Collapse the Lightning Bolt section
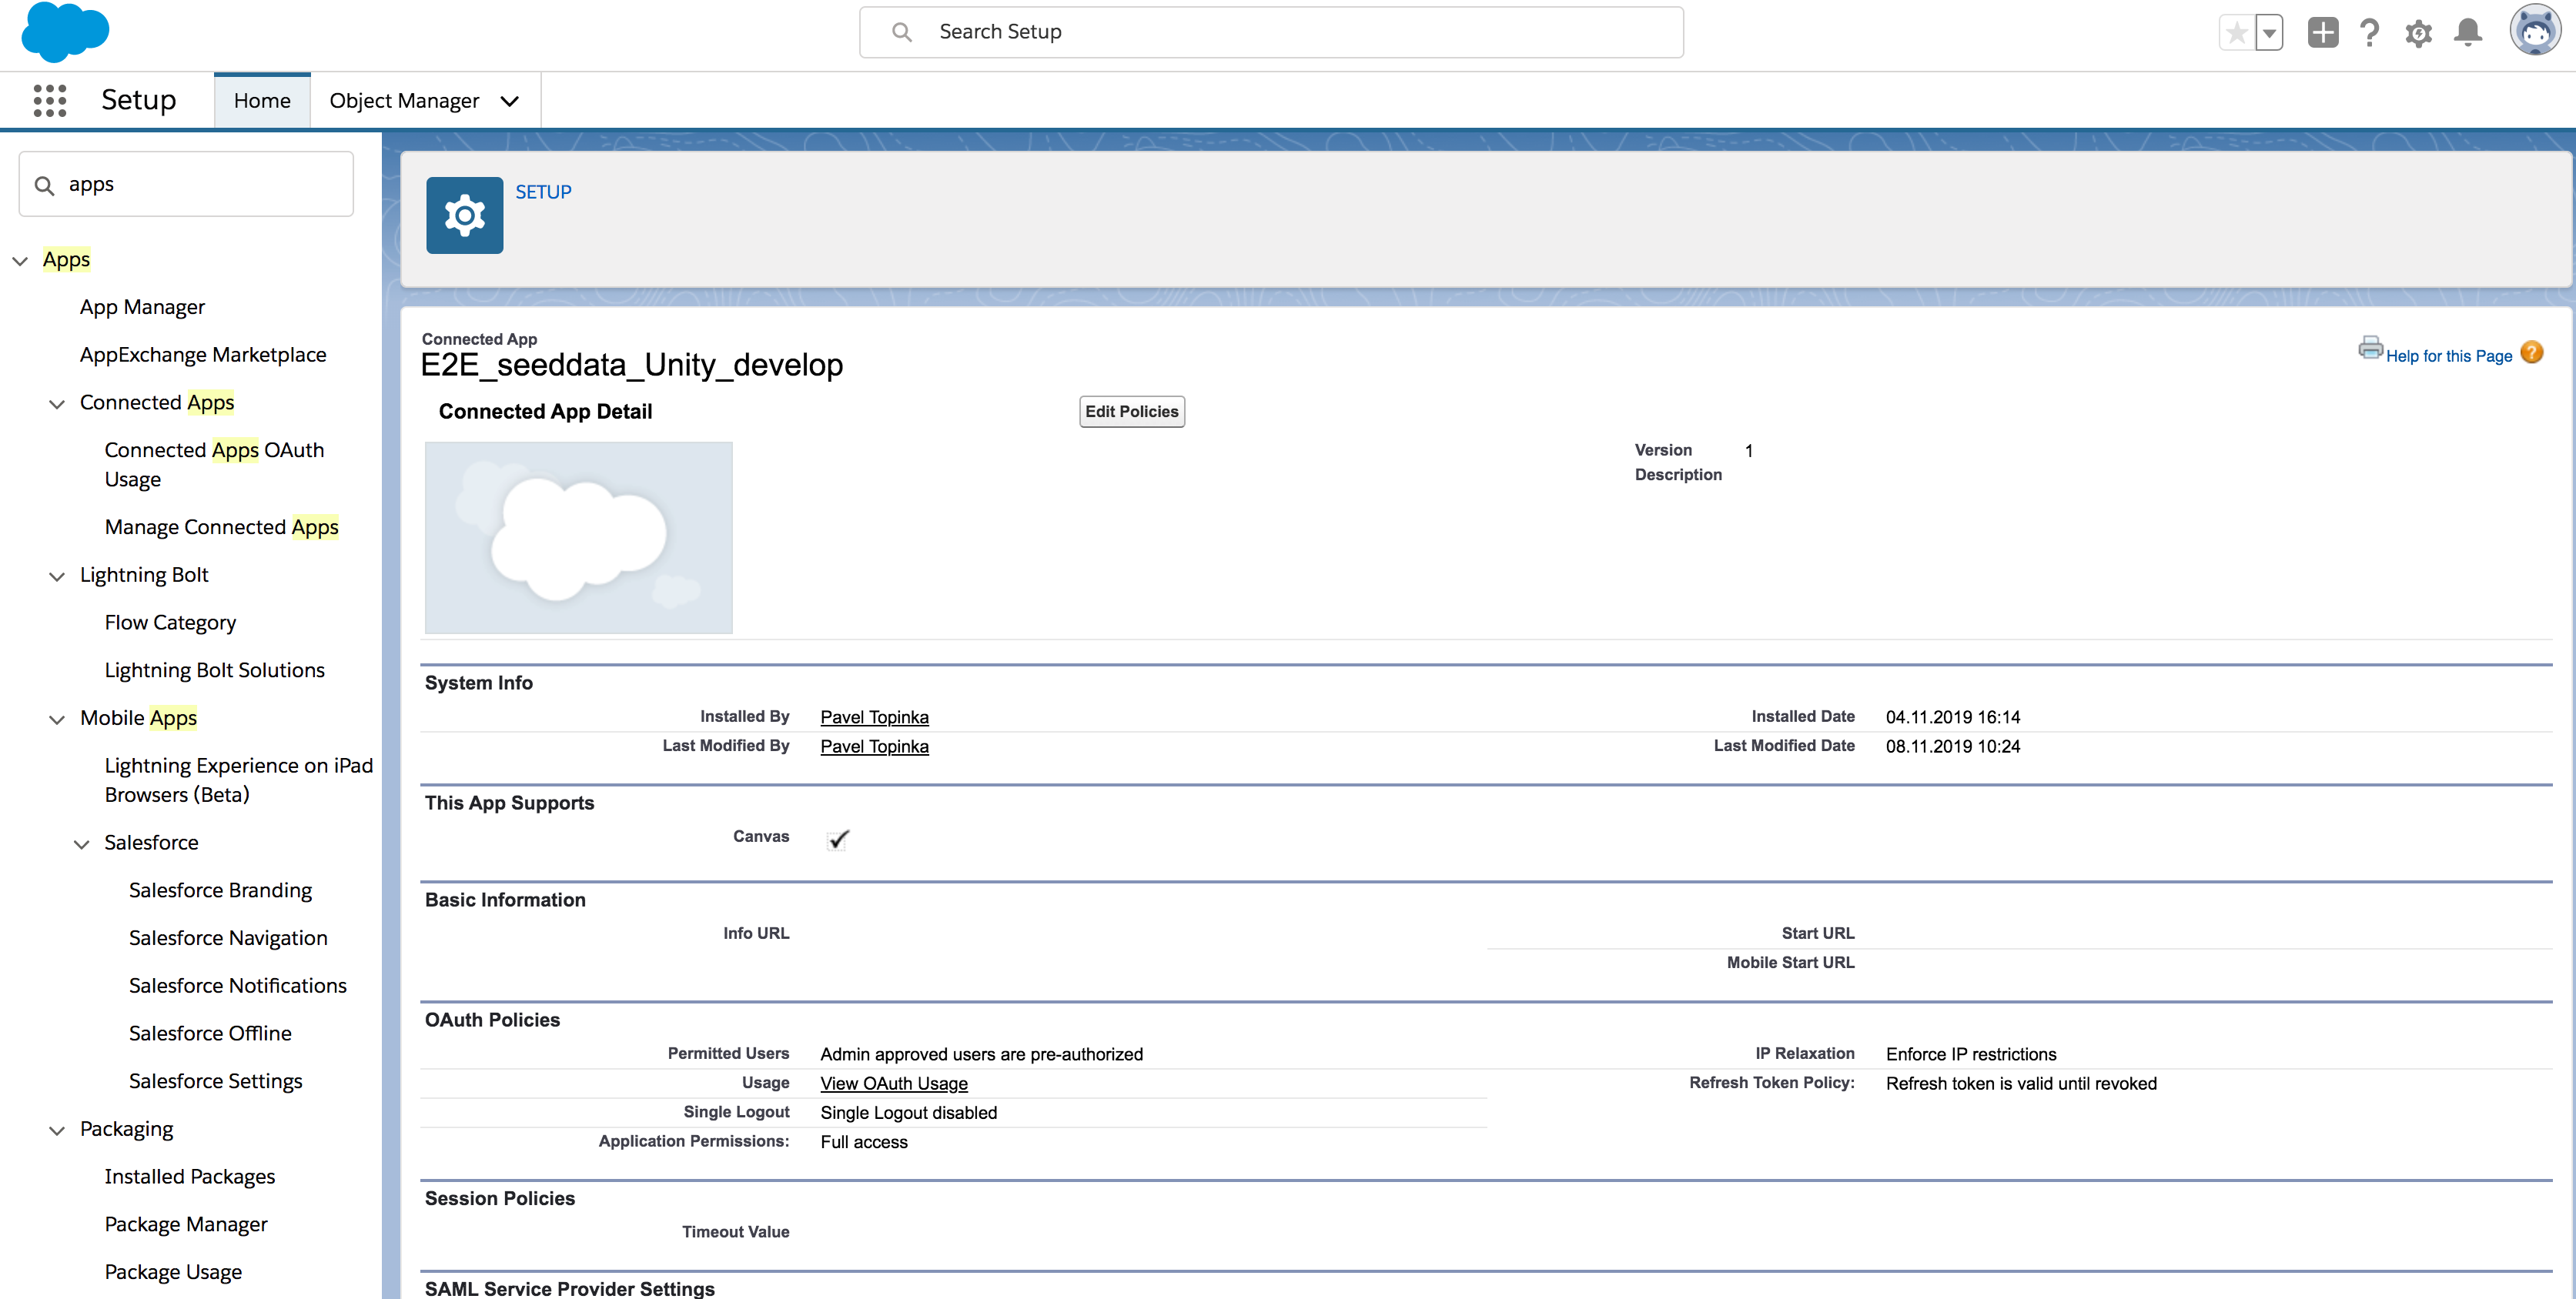The image size is (2576, 1299). [x=57, y=576]
